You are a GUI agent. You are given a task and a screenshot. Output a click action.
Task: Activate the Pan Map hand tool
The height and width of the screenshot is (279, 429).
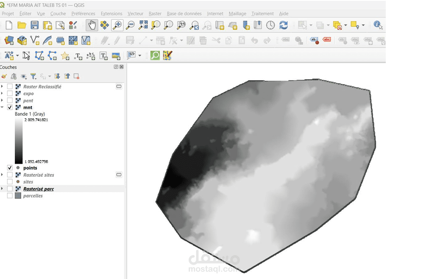click(92, 25)
